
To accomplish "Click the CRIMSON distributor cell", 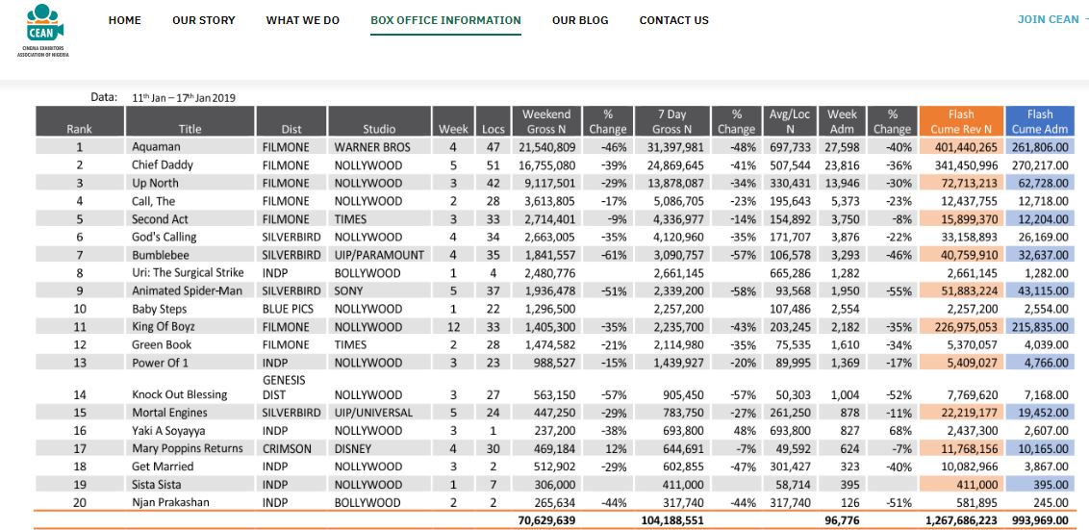I will point(287,449).
